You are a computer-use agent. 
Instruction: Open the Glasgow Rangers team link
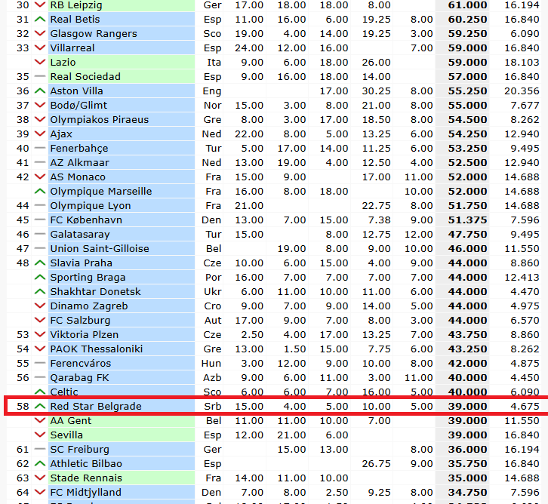pos(94,34)
